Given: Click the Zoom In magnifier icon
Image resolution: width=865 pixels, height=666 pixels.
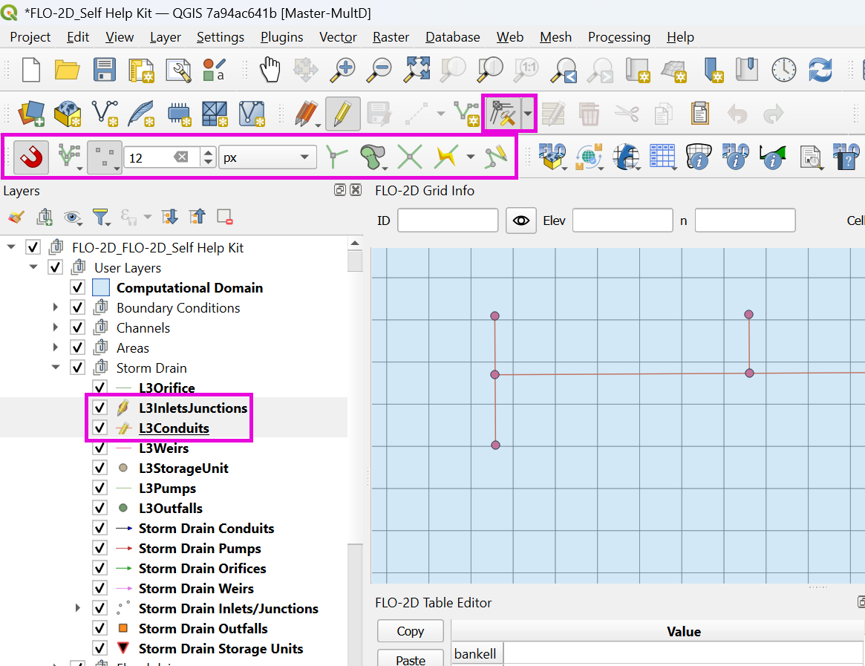Looking at the screenshot, I should click(x=344, y=71).
